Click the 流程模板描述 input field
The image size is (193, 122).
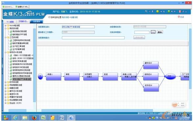coord(93,38)
